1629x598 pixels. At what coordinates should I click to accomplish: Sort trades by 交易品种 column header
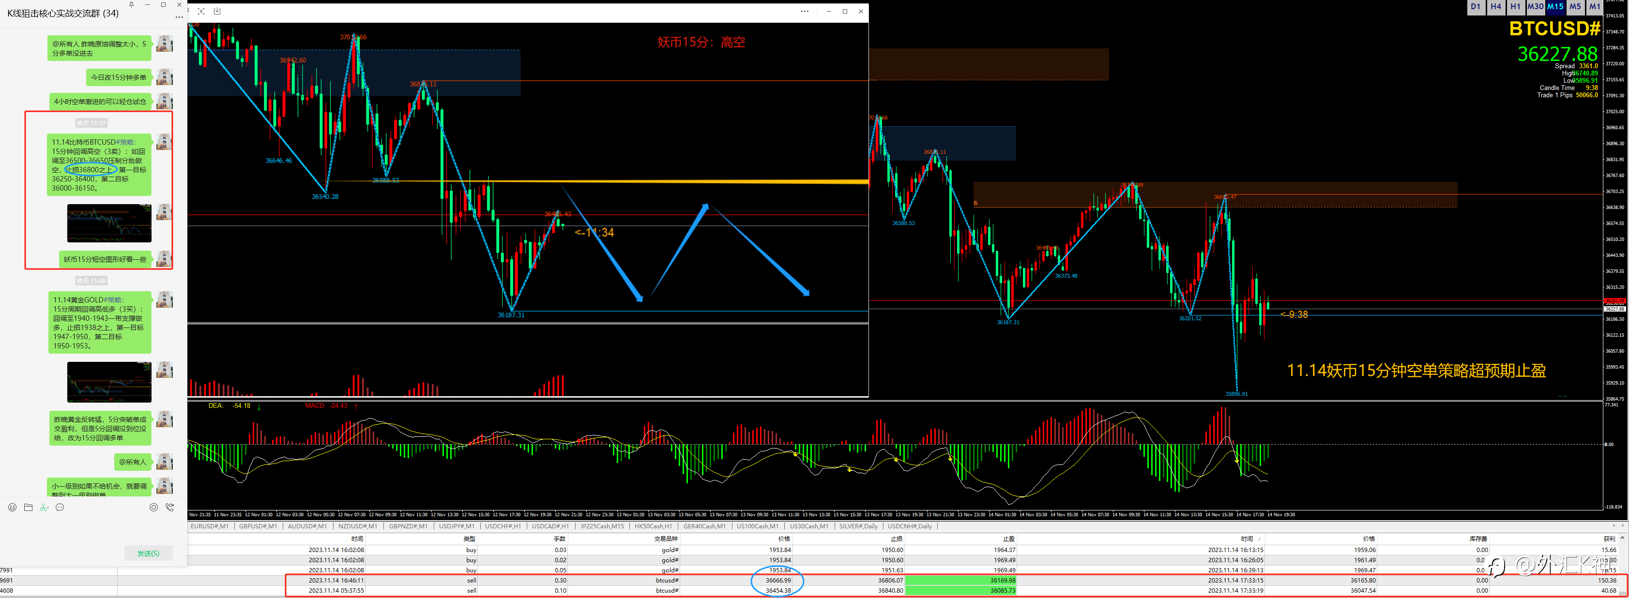coord(666,539)
